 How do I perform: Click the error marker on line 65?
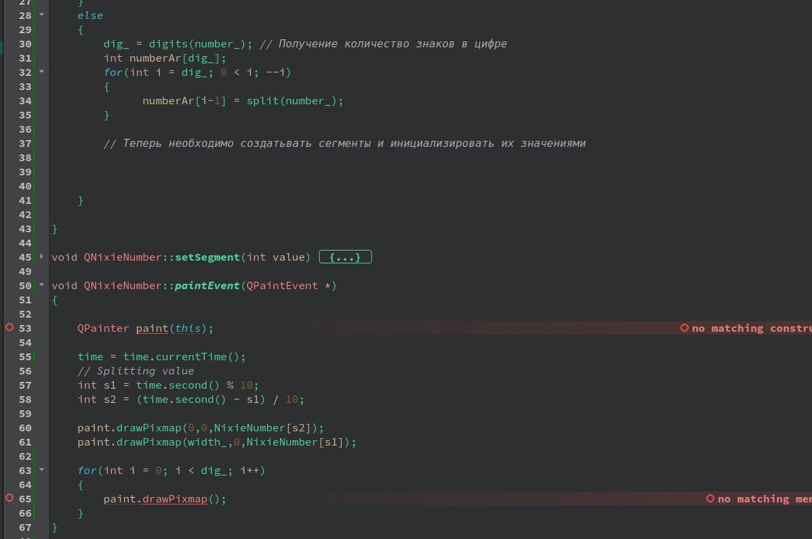[x=9, y=498]
